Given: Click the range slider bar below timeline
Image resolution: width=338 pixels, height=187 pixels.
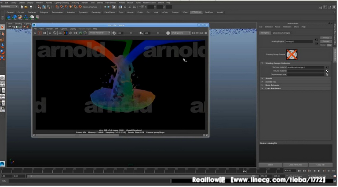Looking at the screenshot, I should [142, 176].
